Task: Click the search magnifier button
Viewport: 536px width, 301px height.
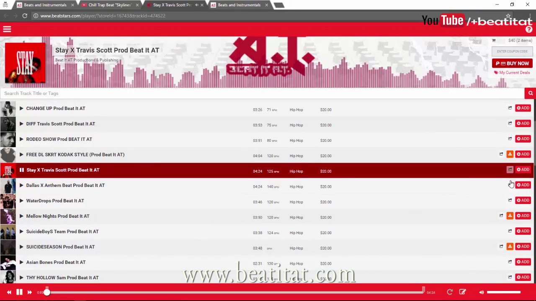Action: pos(530,93)
